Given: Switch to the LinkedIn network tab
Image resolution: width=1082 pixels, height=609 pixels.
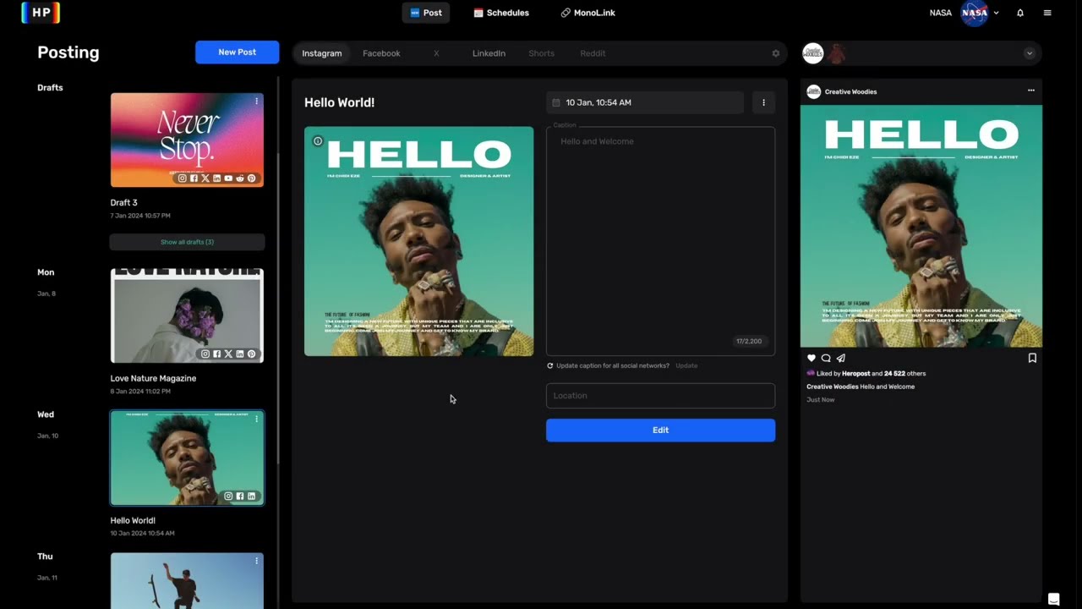Looking at the screenshot, I should tap(489, 53).
